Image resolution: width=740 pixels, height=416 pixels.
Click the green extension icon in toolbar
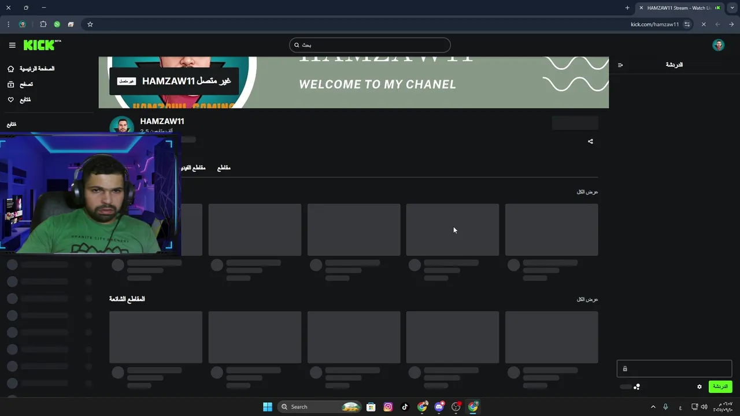57,24
